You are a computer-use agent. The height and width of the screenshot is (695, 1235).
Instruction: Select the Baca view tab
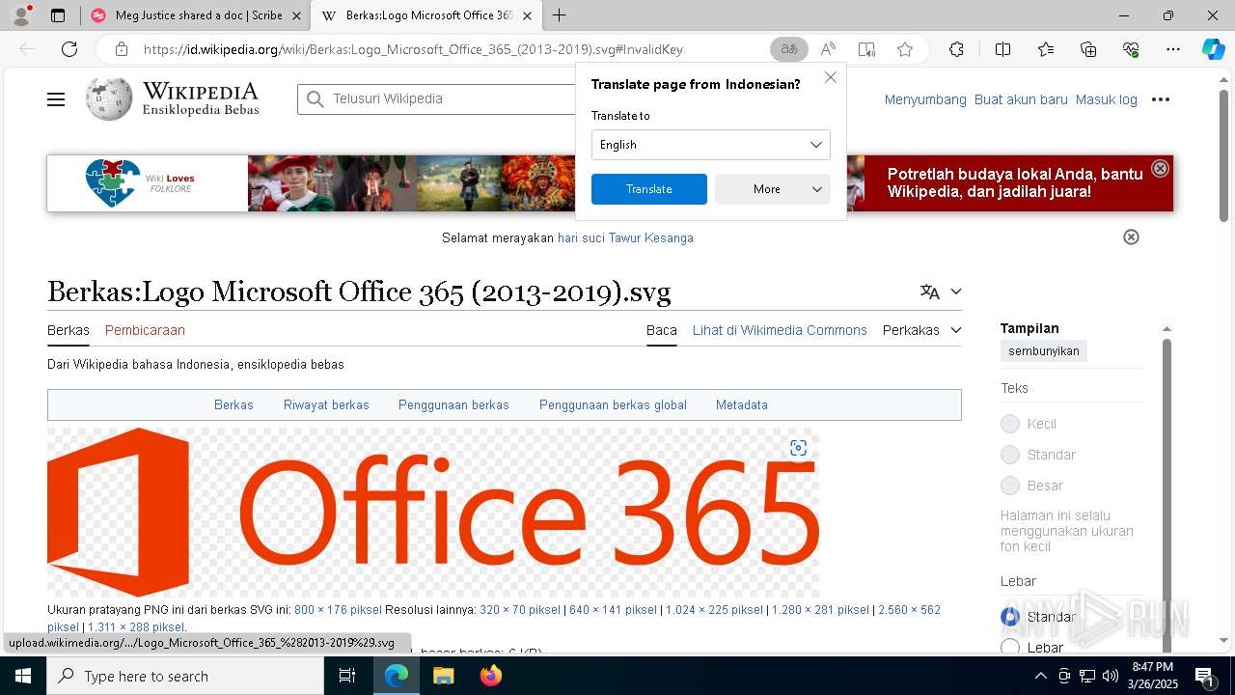pos(662,330)
